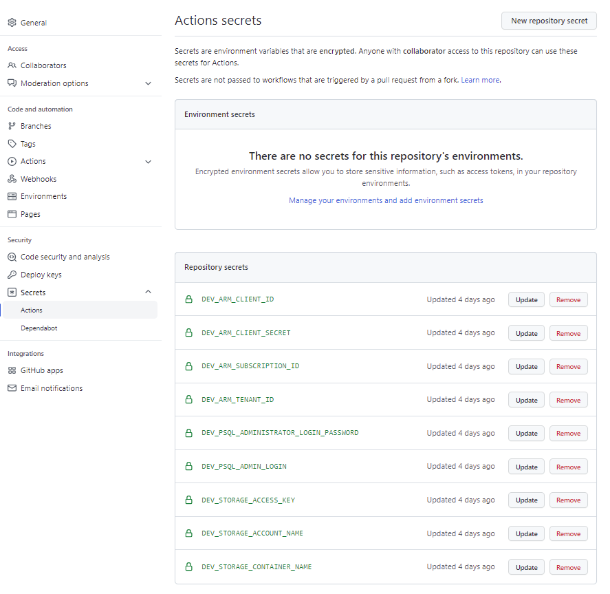Click the Deploy keys key icon
The width and height of the screenshot is (610, 594).
tap(12, 275)
